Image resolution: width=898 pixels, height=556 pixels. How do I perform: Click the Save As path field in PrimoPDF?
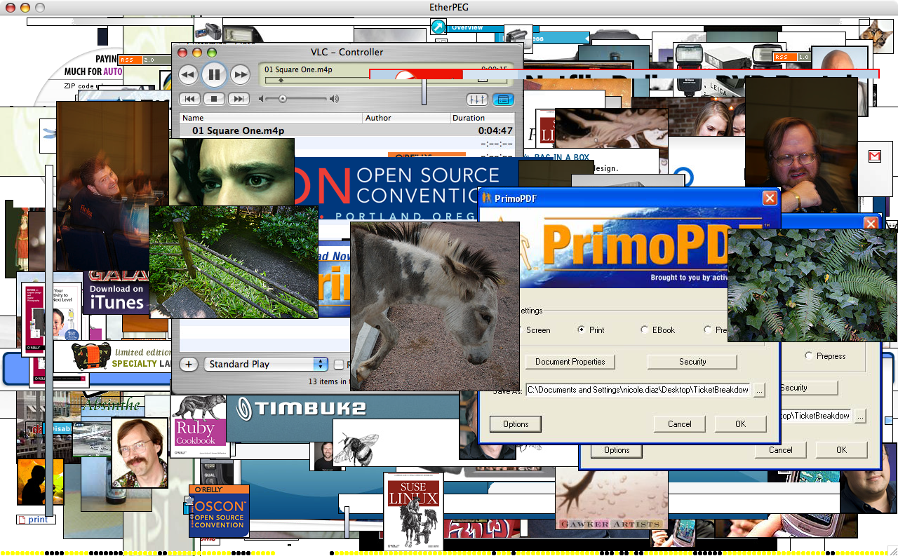pyautogui.click(x=638, y=390)
